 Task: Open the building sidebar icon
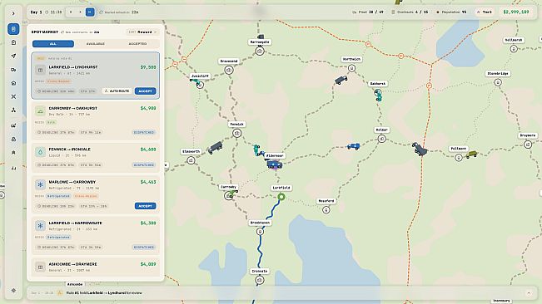coord(13,152)
